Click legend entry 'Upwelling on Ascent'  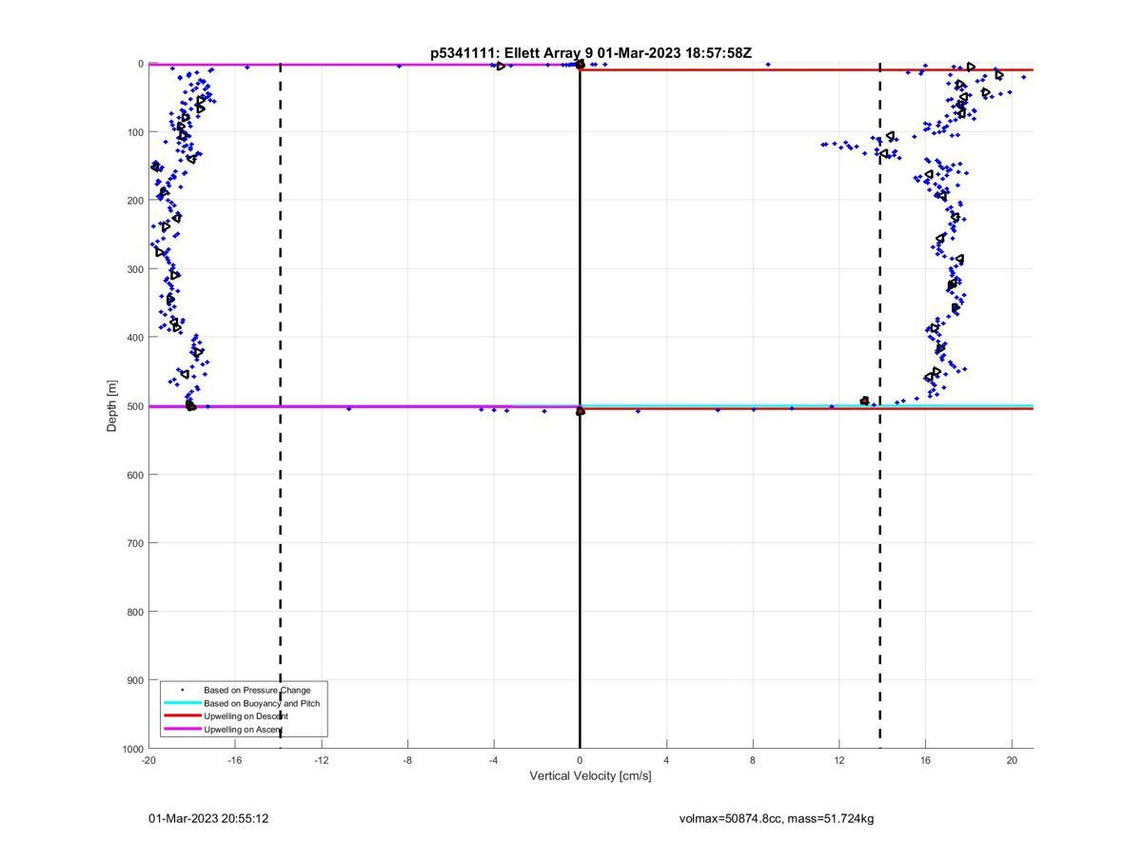click(244, 730)
